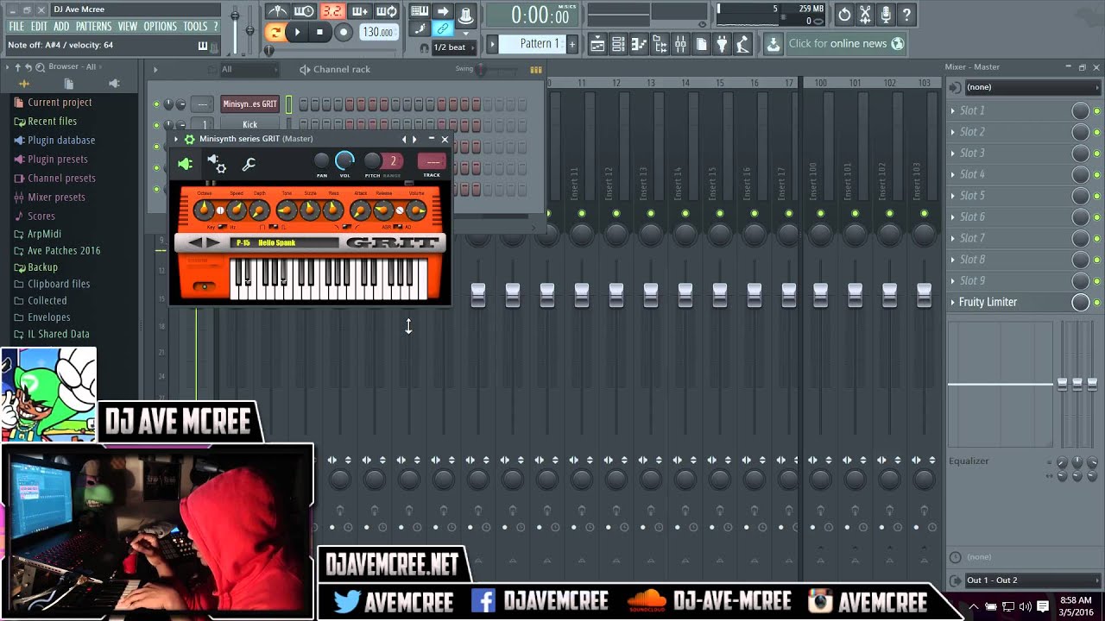Open the Playlist window from toolbar
Viewport: 1105px width, 621px height.
[x=597, y=44]
